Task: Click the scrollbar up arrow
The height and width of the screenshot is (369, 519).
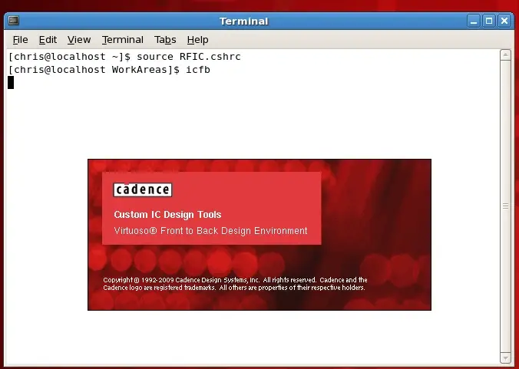Action: tap(505, 55)
